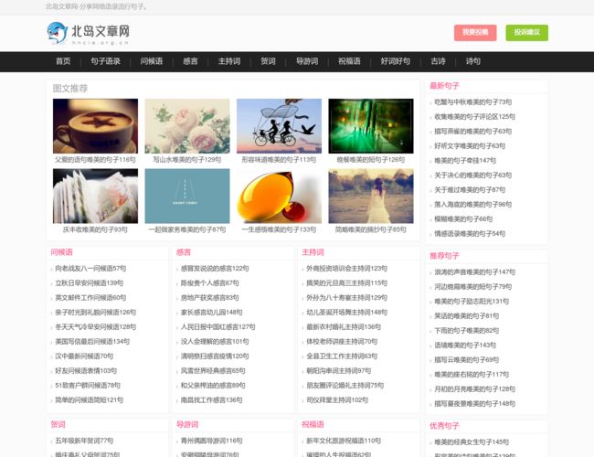Open the pink roses thumbnail
The height and width of the screenshot is (457, 594).
(x=187, y=126)
